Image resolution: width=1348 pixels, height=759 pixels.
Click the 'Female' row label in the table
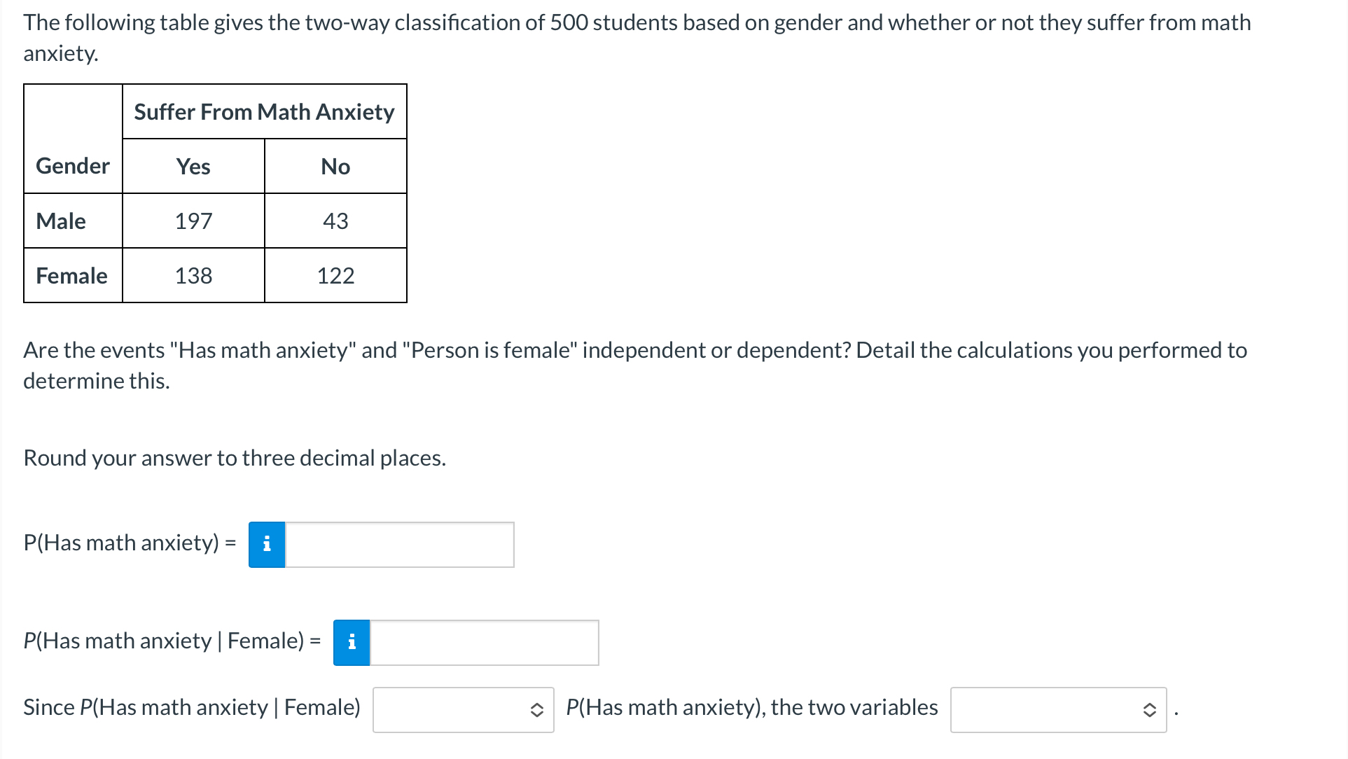[x=71, y=275]
